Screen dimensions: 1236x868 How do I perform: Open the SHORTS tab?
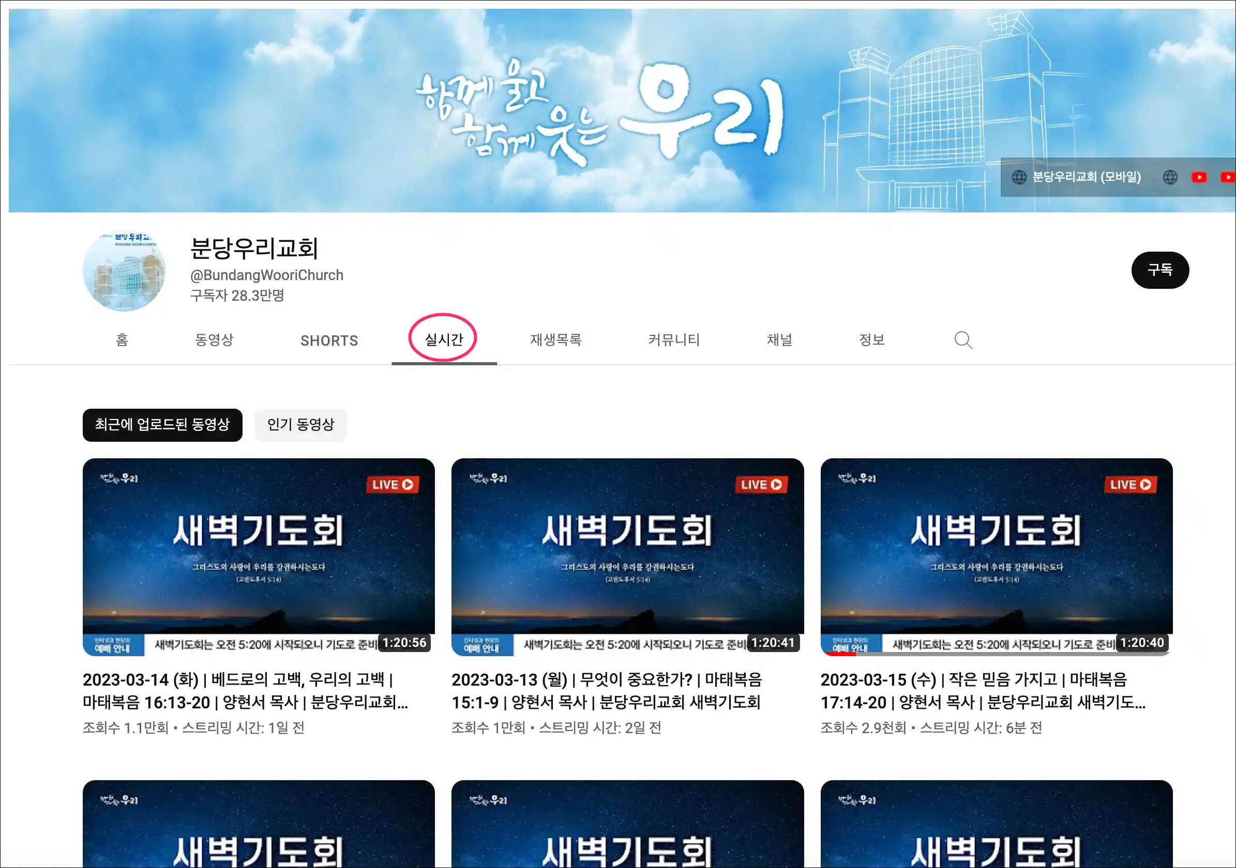coord(329,340)
